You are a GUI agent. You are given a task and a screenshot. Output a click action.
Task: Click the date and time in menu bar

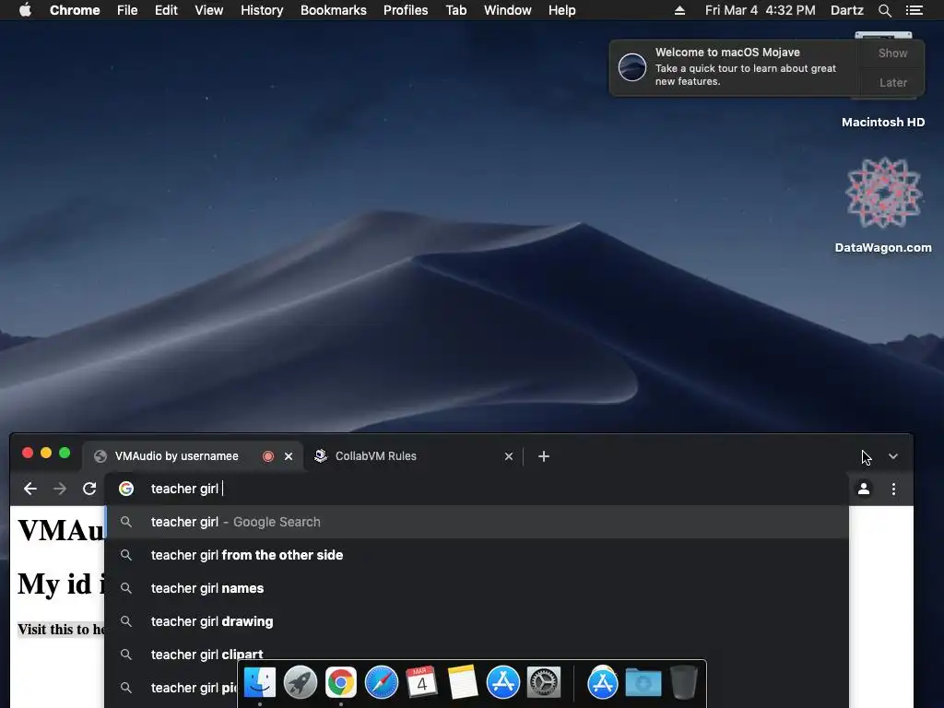pos(761,10)
